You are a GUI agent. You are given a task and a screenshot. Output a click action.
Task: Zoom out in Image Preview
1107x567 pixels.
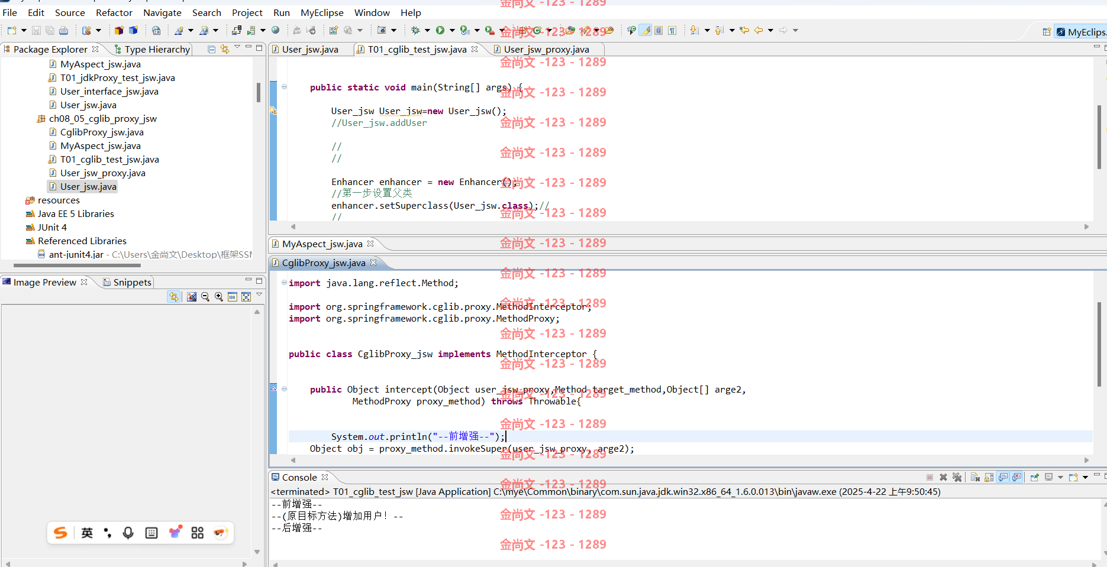click(x=205, y=297)
